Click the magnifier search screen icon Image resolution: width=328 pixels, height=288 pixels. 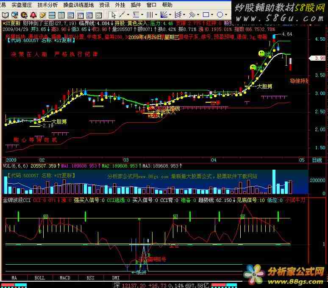15,15
